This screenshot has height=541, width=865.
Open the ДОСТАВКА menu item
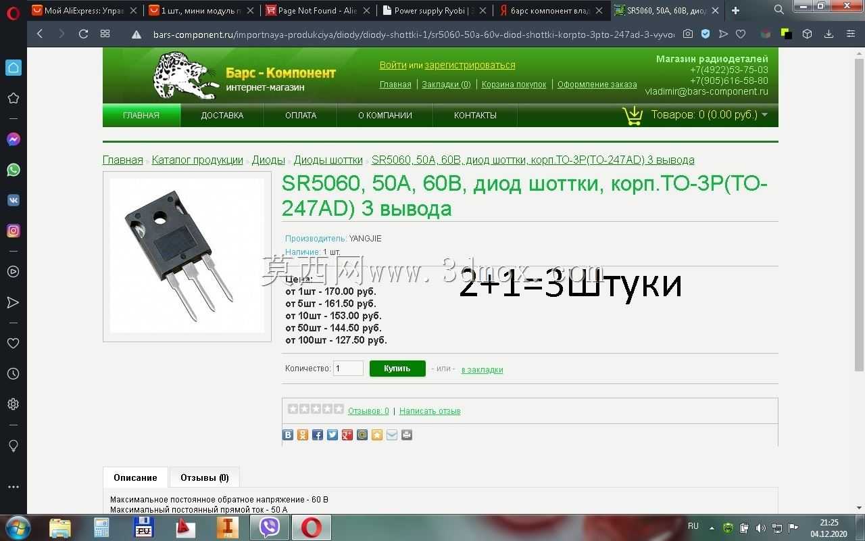pyautogui.click(x=222, y=115)
